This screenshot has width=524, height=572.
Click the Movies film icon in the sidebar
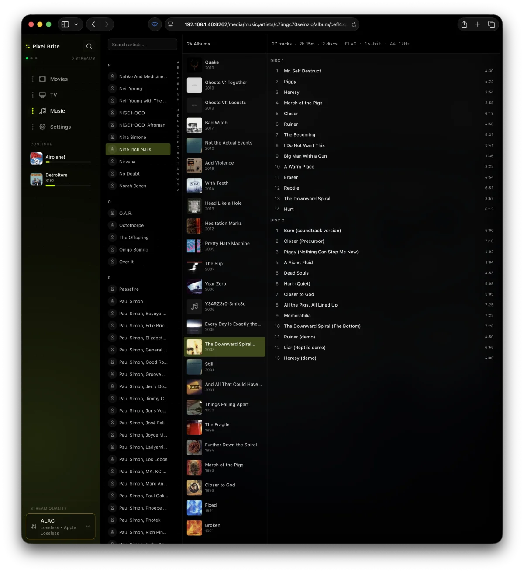[42, 79]
